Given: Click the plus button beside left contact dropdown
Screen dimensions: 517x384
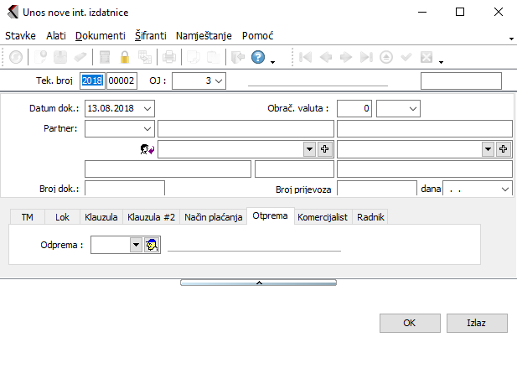Looking at the screenshot, I should (325, 148).
